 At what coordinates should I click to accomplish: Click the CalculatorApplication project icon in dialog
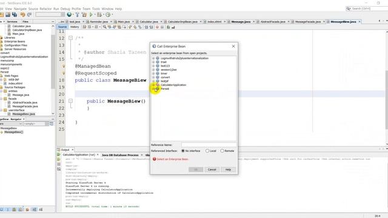click(x=158, y=85)
